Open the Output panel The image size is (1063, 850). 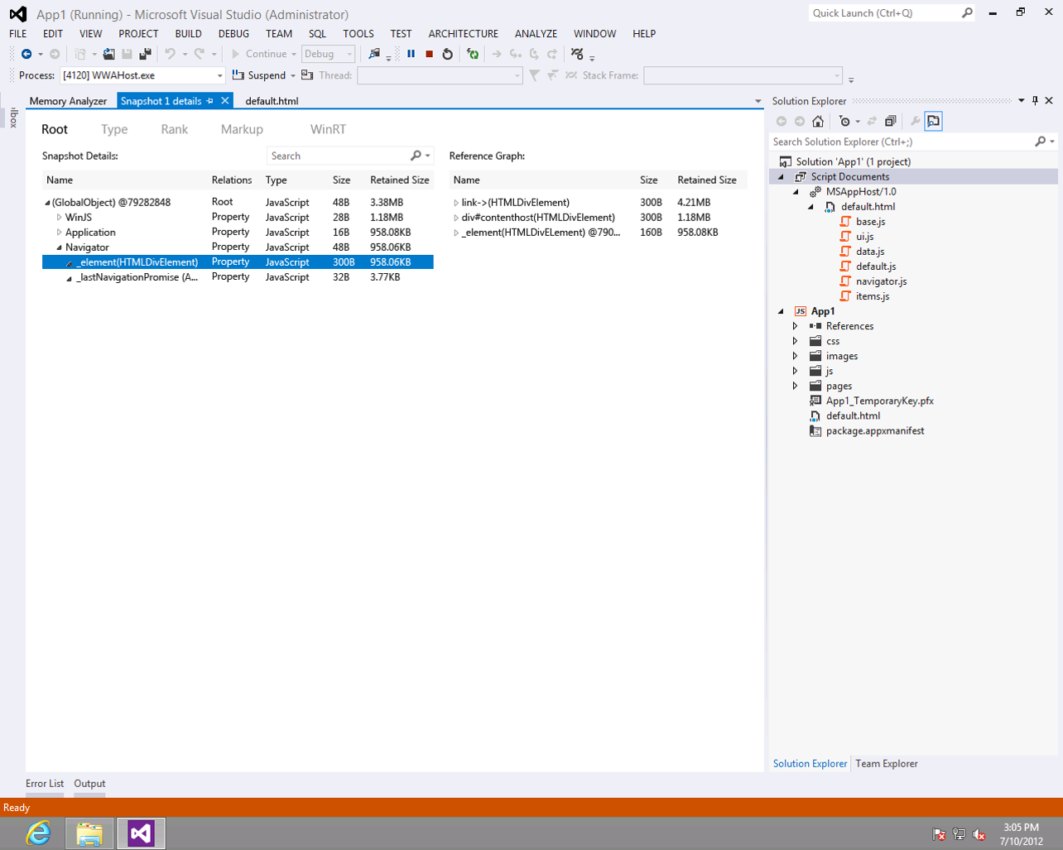click(x=89, y=784)
